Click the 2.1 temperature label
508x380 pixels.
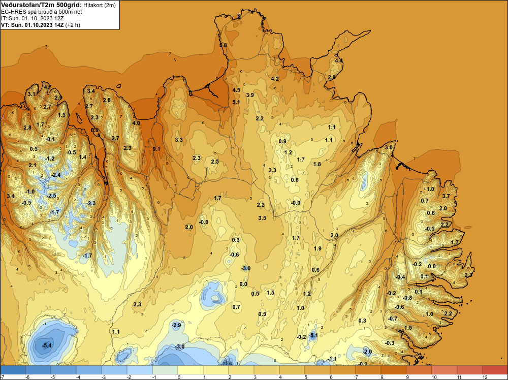point(33,165)
